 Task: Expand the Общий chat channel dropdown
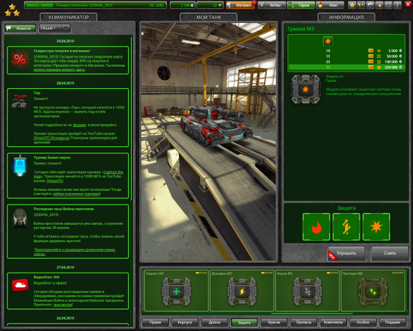point(55,28)
